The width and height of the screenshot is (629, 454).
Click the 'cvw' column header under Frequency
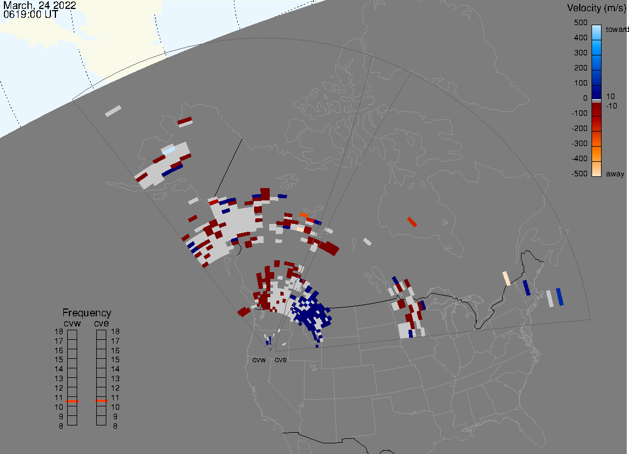tap(72, 324)
